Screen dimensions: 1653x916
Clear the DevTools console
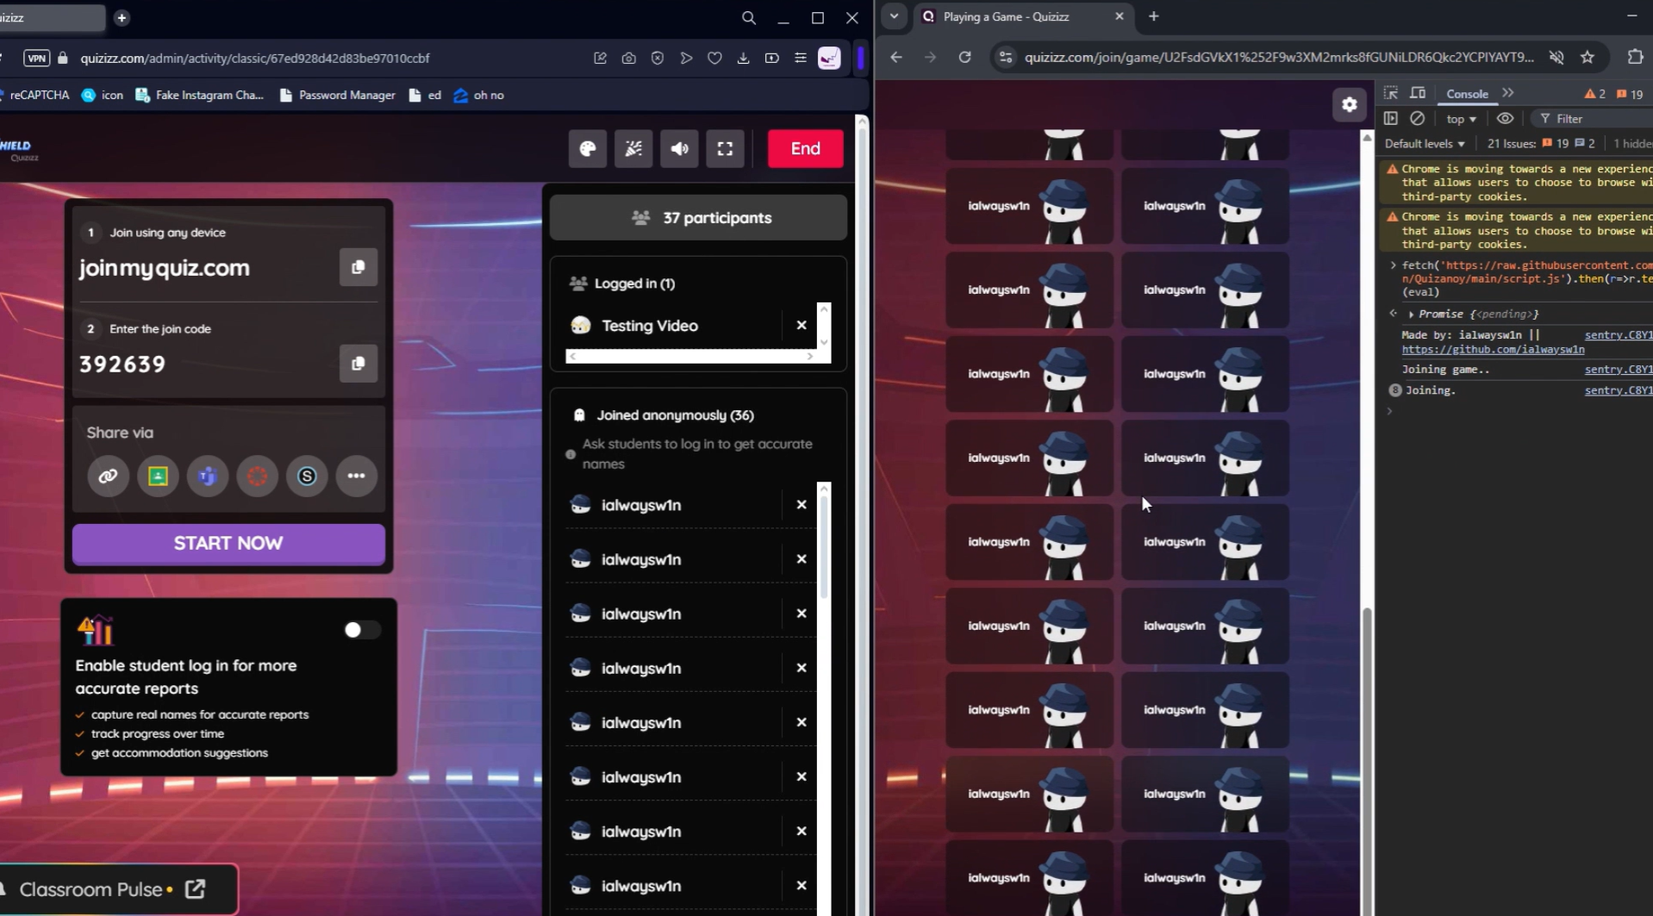(1418, 118)
